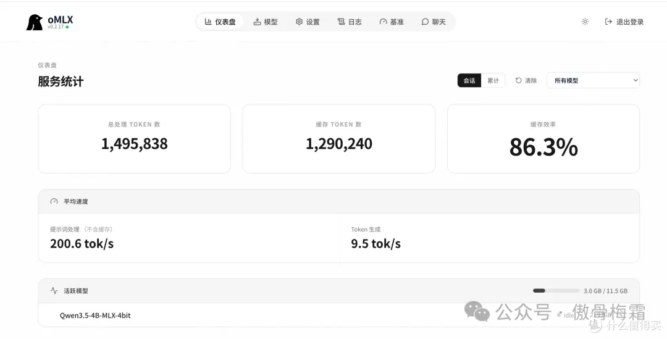Screen dimensions: 667x339
Task: Open the 所有模型 model filter dropdown
Action: pyautogui.click(x=593, y=80)
